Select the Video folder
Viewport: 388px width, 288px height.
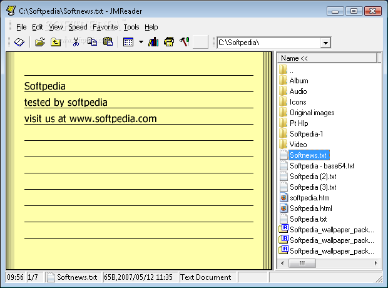[x=298, y=145]
